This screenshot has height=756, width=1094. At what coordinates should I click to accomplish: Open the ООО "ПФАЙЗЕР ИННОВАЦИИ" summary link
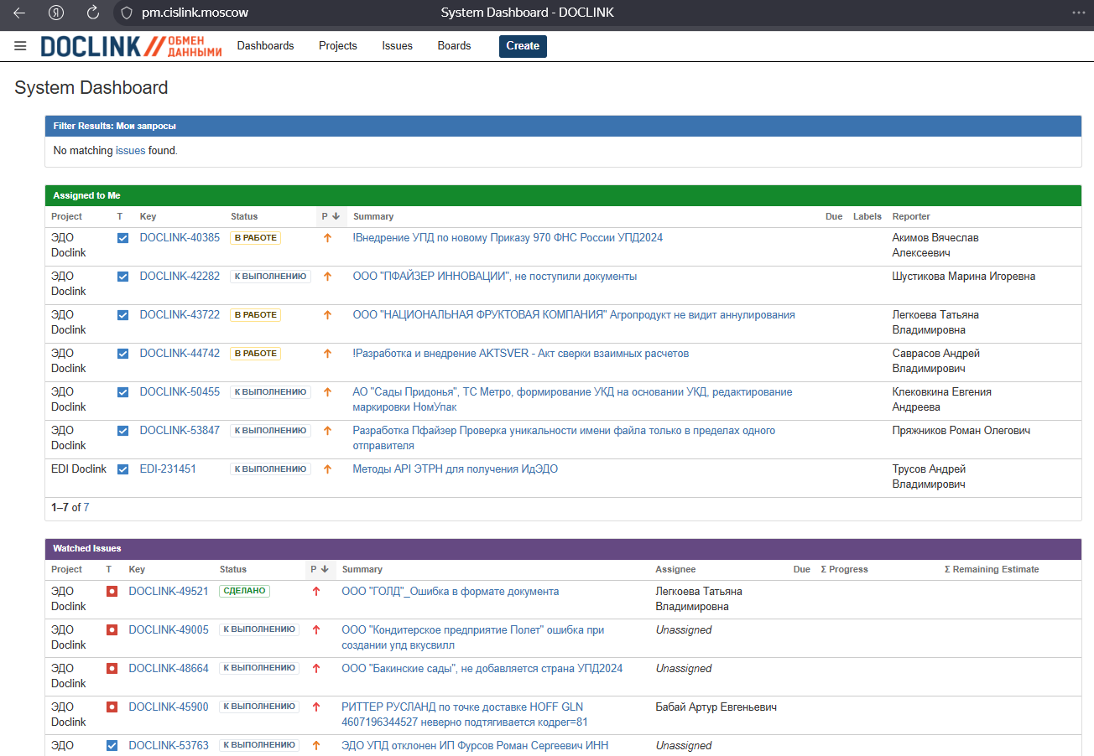[x=494, y=277]
